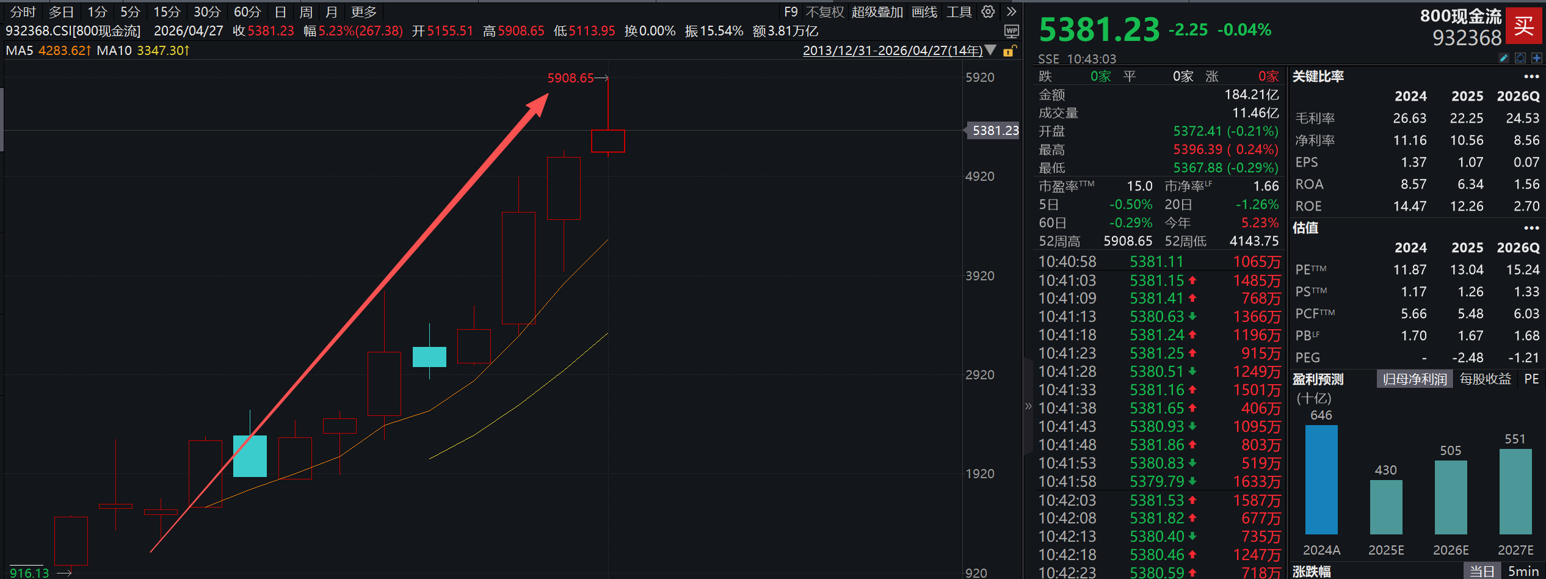The width and height of the screenshot is (1546, 579).
Task: Open more options for 估值 section
Action: click(x=1531, y=228)
